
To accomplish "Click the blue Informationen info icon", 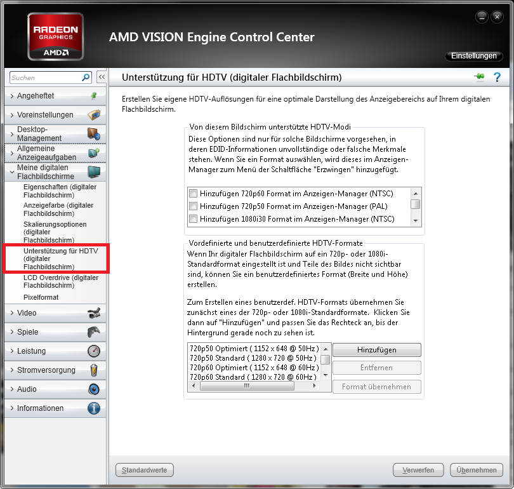I will [x=94, y=408].
